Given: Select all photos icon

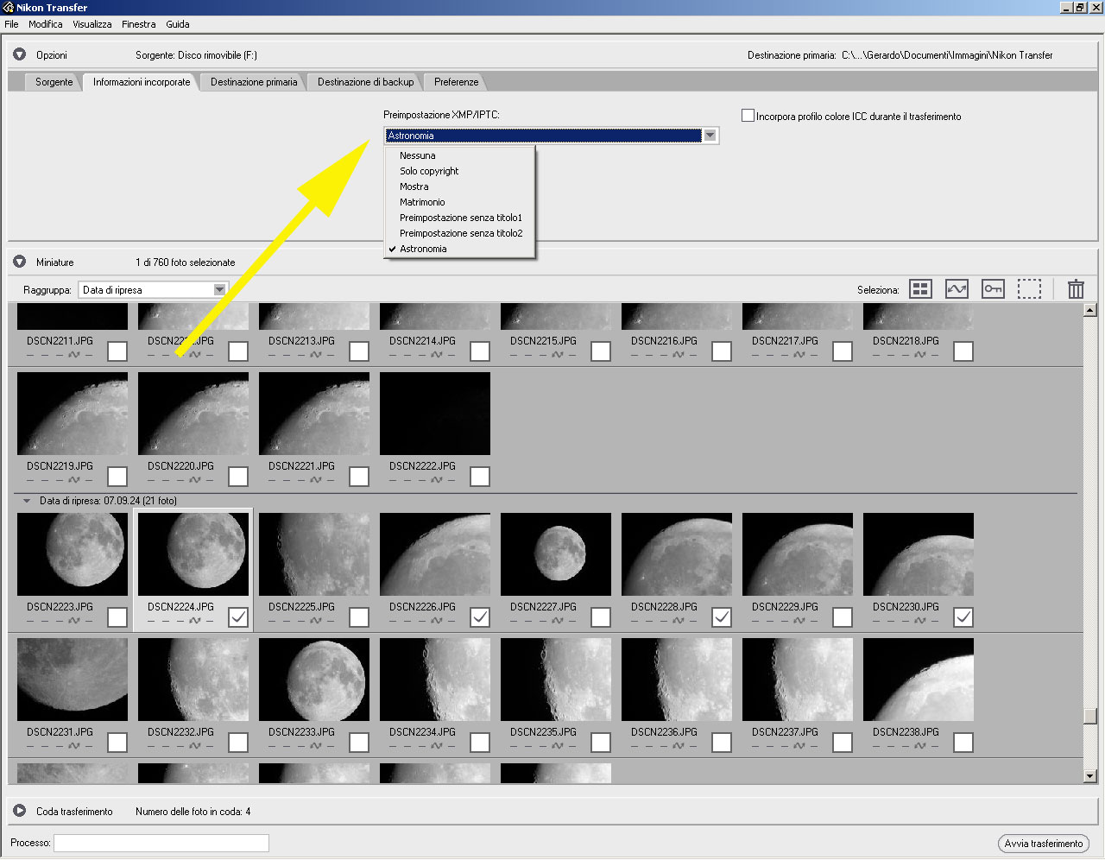Looking at the screenshot, I should coord(921,289).
